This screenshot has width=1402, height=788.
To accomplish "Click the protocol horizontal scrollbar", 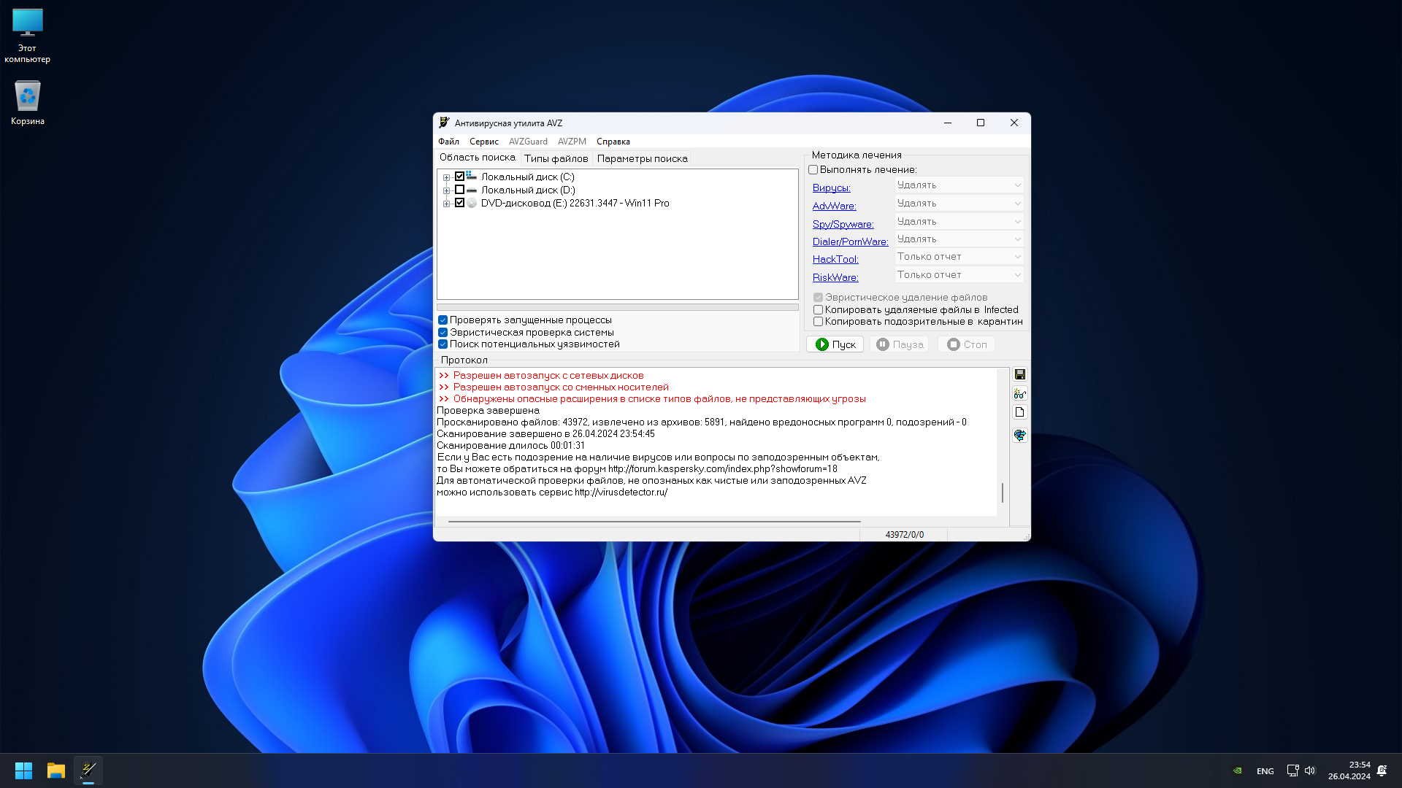I will (x=654, y=522).
